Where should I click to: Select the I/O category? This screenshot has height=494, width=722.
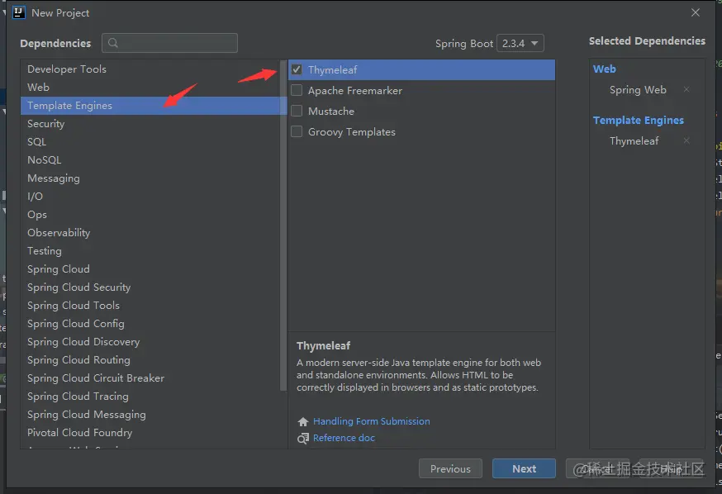150,196
